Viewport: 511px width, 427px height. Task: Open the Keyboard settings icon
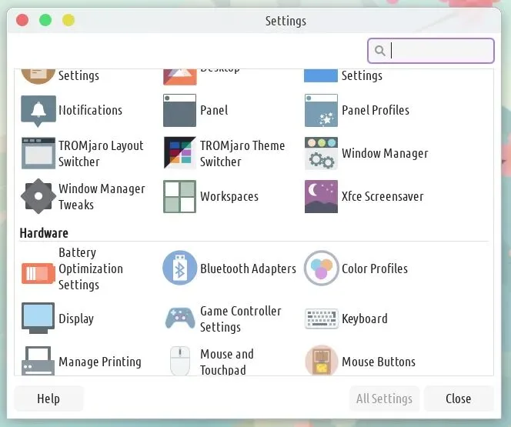pos(321,319)
